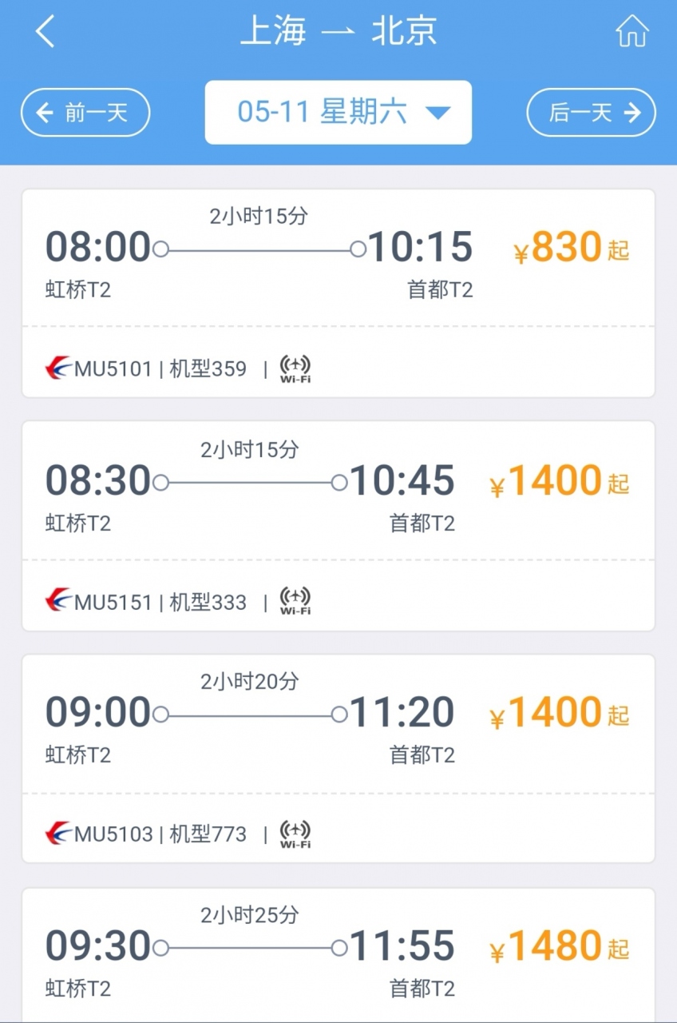Tap the ¥1480起 price

pyautogui.click(x=559, y=948)
